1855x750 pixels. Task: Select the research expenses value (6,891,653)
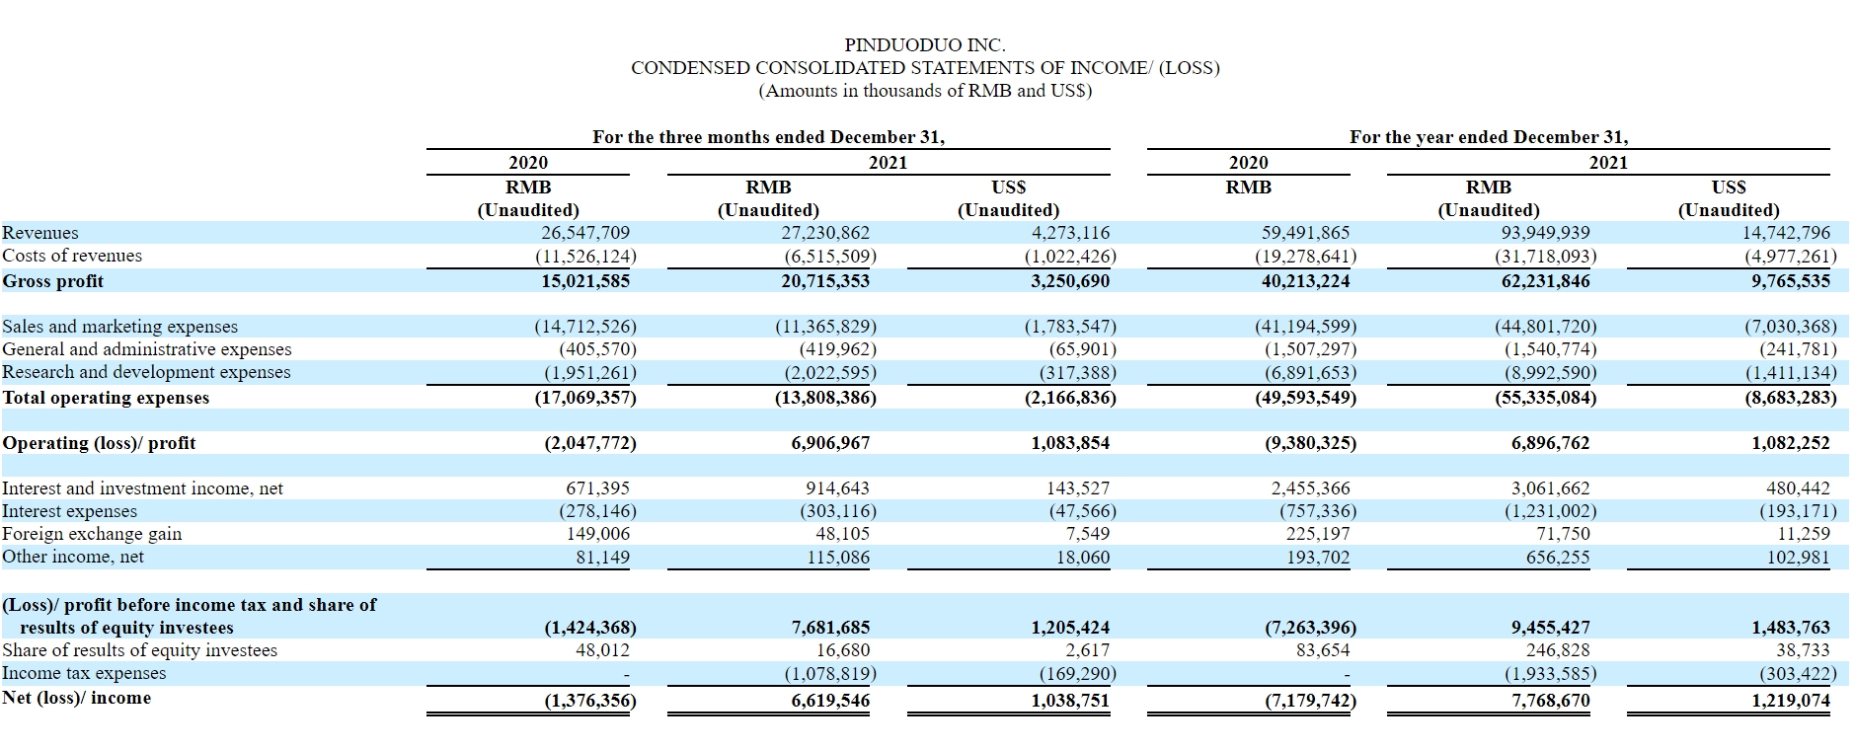tap(1311, 372)
